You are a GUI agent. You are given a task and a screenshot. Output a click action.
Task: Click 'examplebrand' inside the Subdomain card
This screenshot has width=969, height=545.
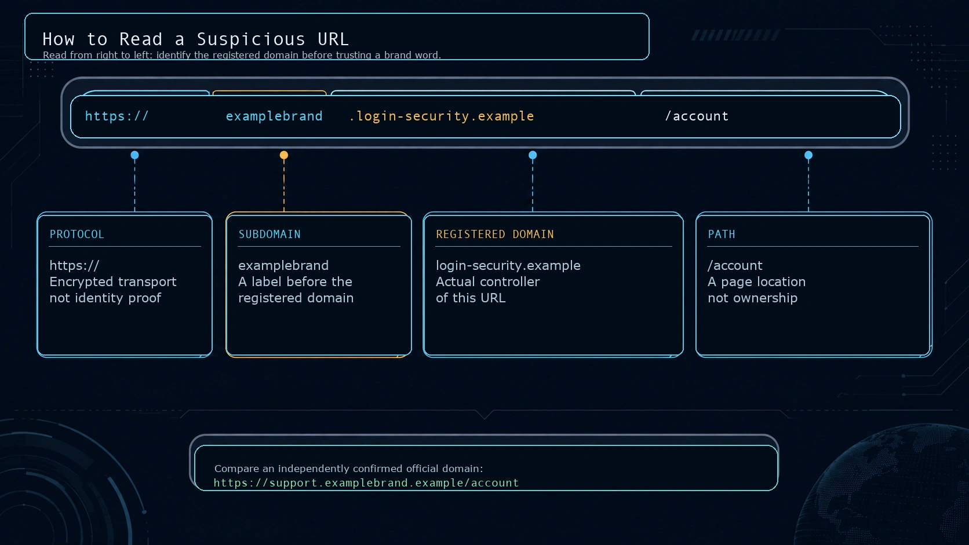[x=283, y=265]
